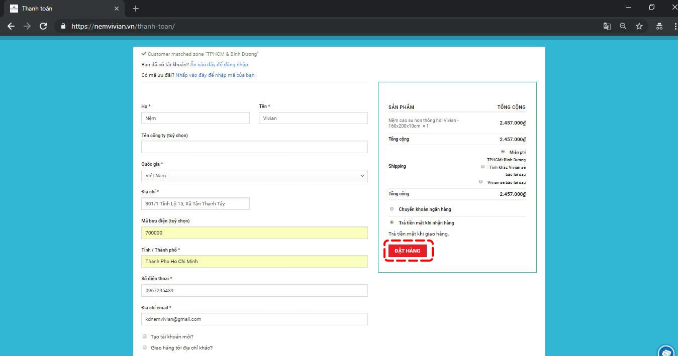678x356 pixels.
Task: Open the translate page icon
Action: tap(607, 26)
